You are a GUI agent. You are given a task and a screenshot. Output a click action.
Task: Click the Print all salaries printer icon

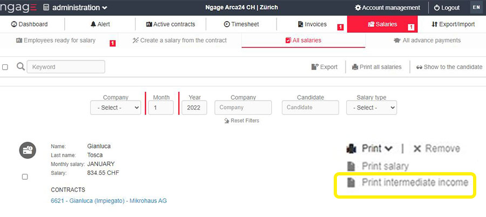click(x=355, y=67)
